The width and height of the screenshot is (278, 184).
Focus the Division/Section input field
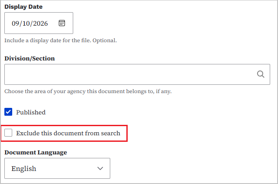click(x=137, y=74)
